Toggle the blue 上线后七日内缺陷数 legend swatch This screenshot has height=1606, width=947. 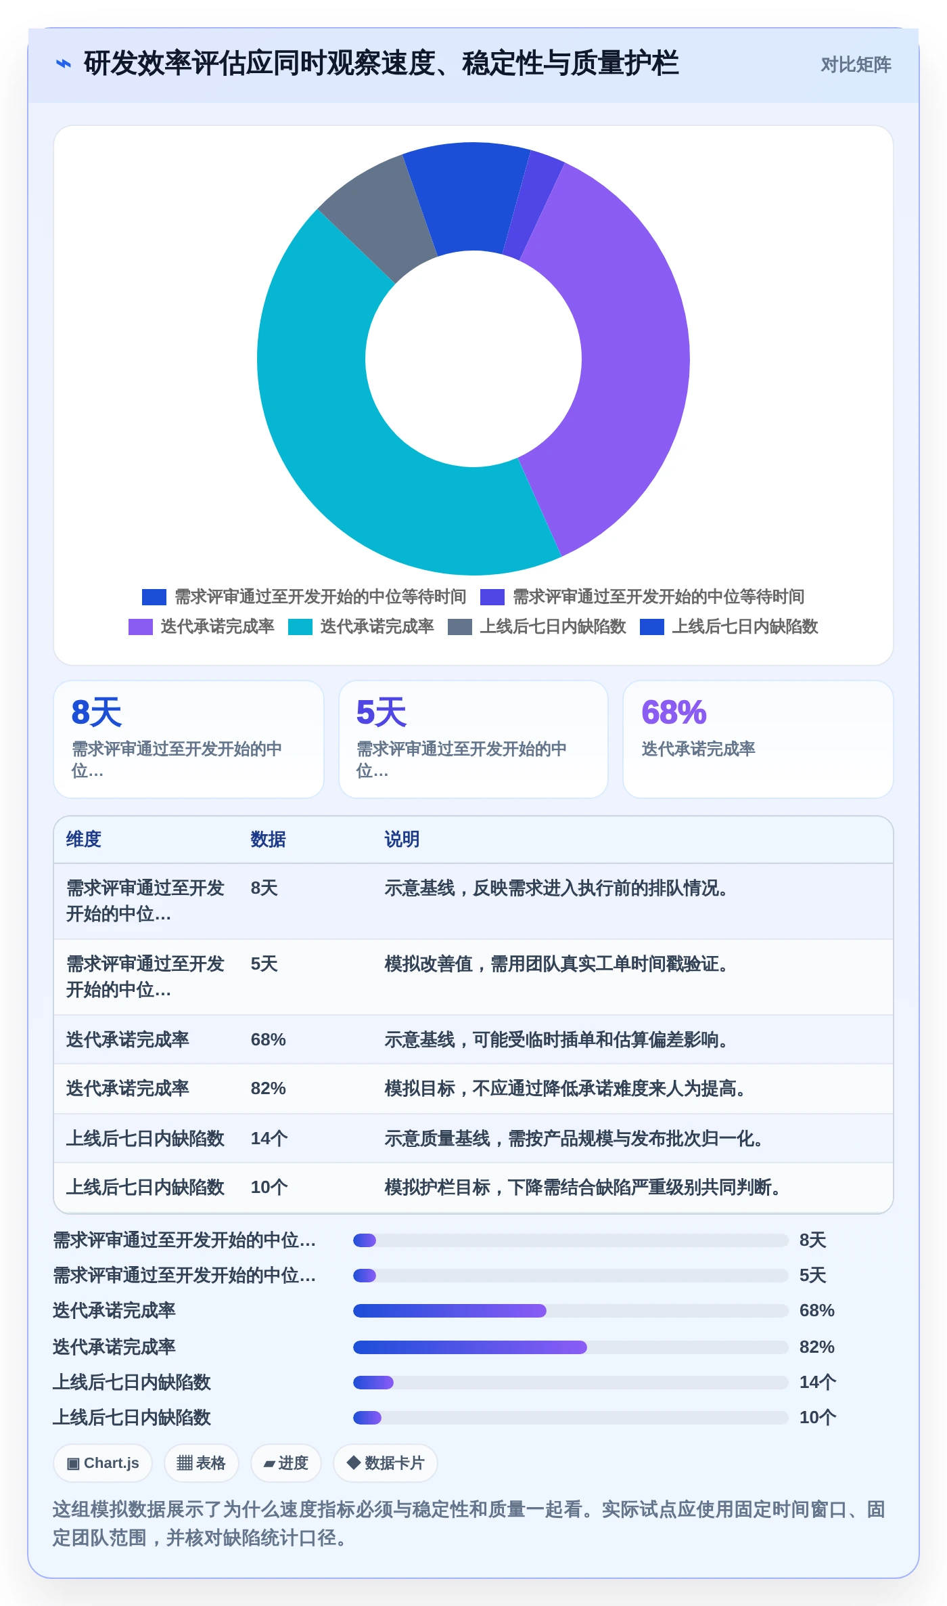click(x=652, y=626)
